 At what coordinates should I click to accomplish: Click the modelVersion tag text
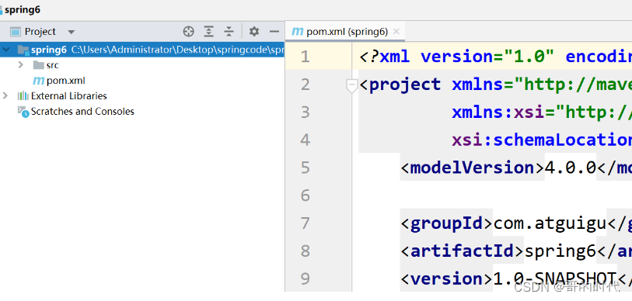(472, 168)
